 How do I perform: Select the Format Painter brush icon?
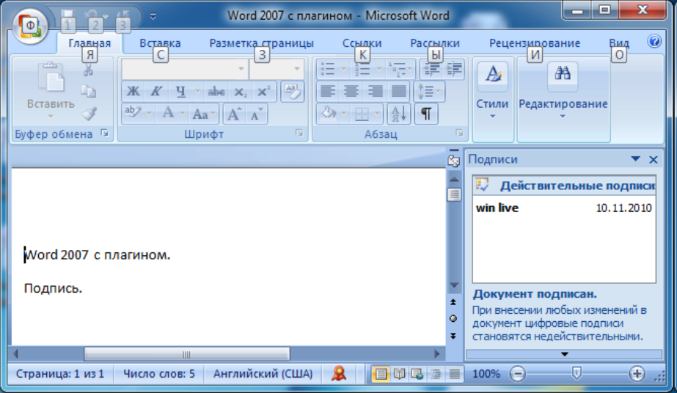click(89, 114)
